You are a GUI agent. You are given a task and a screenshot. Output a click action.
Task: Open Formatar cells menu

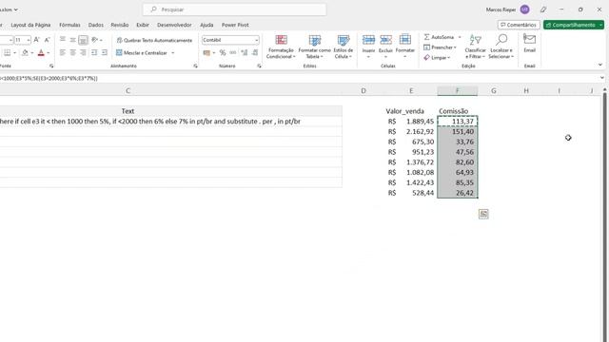[x=405, y=47]
